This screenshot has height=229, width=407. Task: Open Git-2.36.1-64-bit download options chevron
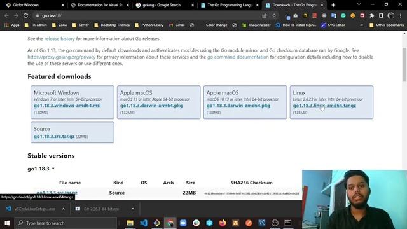coord(133,209)
